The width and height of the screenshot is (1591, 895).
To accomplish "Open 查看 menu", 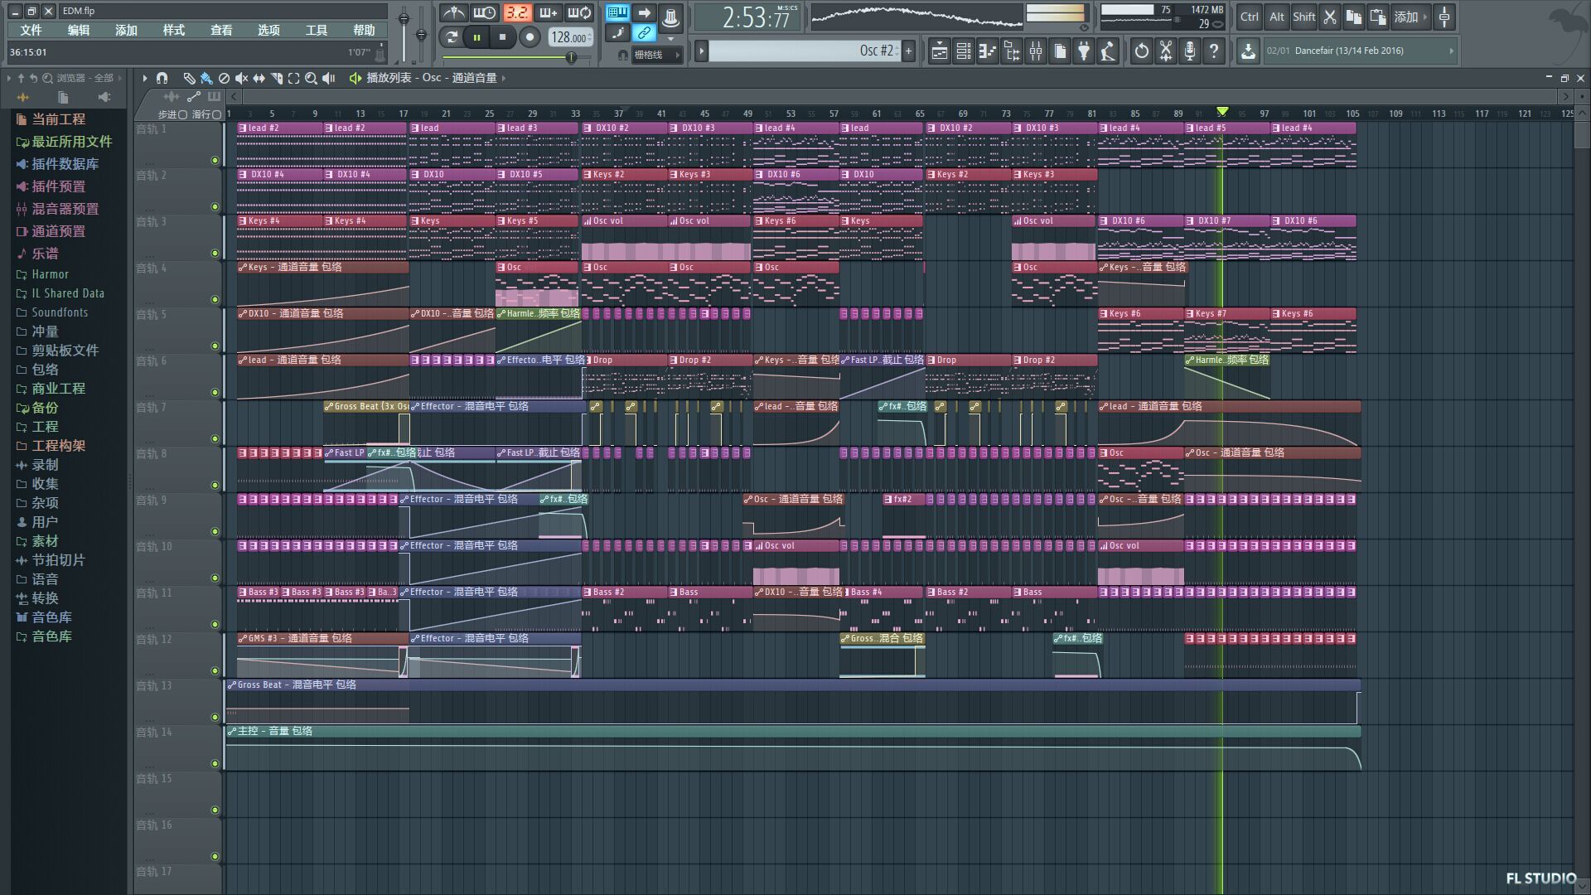I will pyautogui.click(x=221, y=30).
